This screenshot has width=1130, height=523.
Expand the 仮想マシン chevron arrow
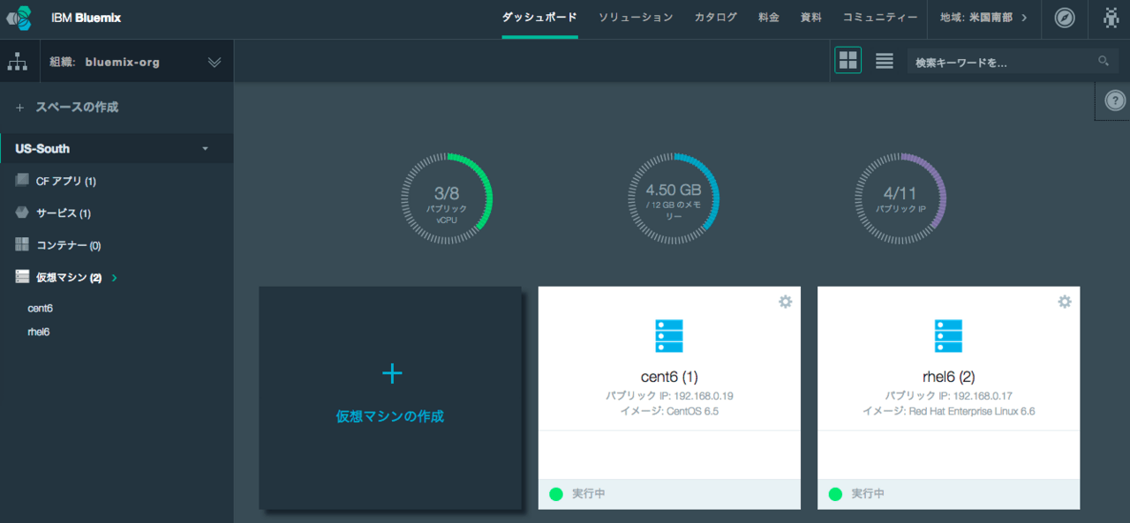[115, 278]
